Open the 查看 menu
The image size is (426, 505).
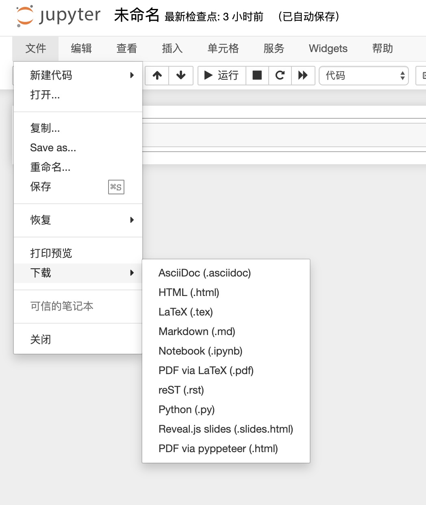coord(127,48)
